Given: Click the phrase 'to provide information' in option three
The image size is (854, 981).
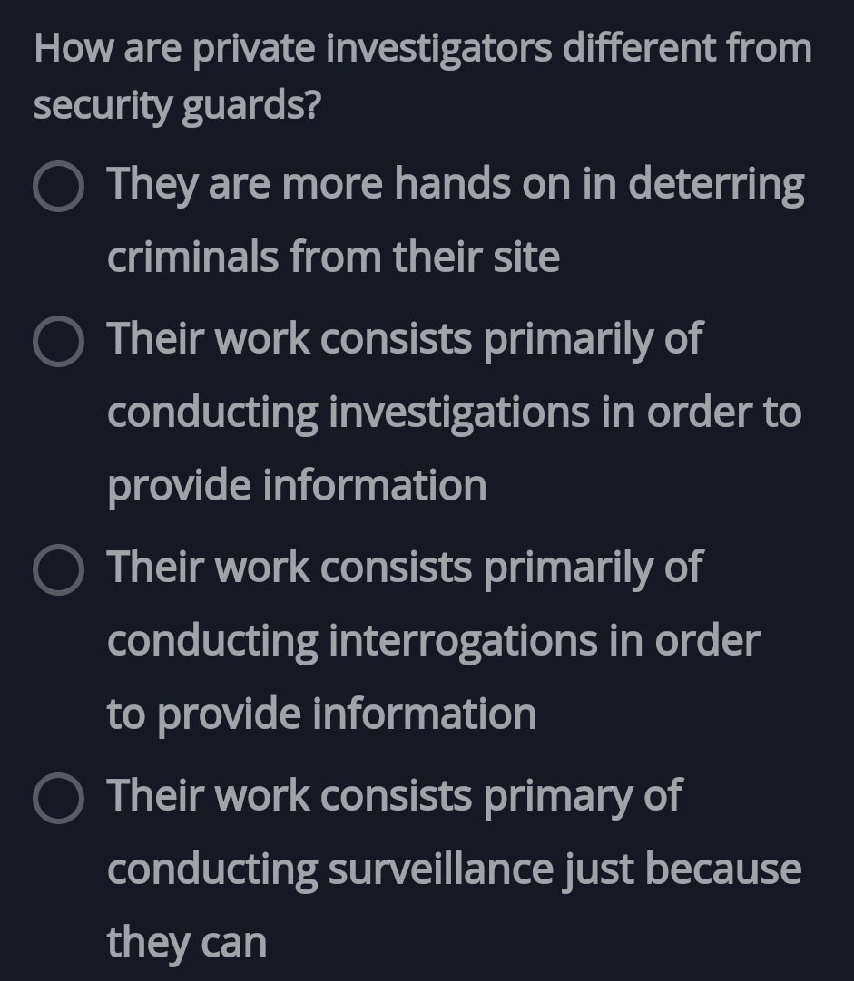Looking at the screenshot, I should [323, 714].
